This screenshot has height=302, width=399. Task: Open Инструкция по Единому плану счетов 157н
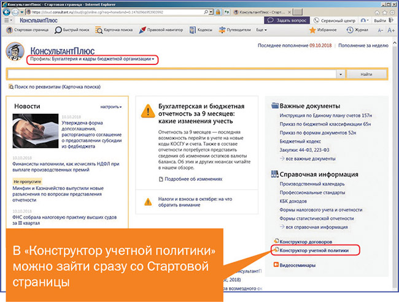[x=326, y=116]
